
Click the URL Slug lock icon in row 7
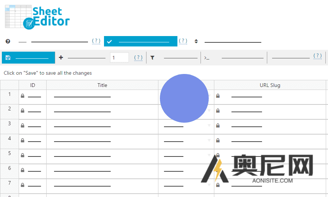pyautogui.click(x=218, y=185)
